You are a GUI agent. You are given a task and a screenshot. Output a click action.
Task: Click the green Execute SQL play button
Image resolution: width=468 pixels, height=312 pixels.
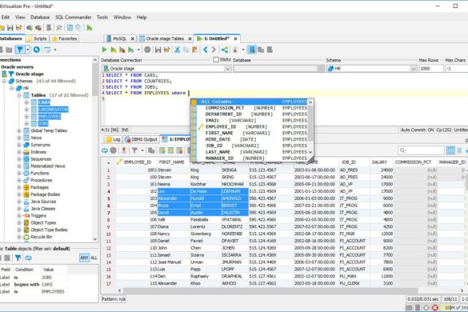point(104,50)
